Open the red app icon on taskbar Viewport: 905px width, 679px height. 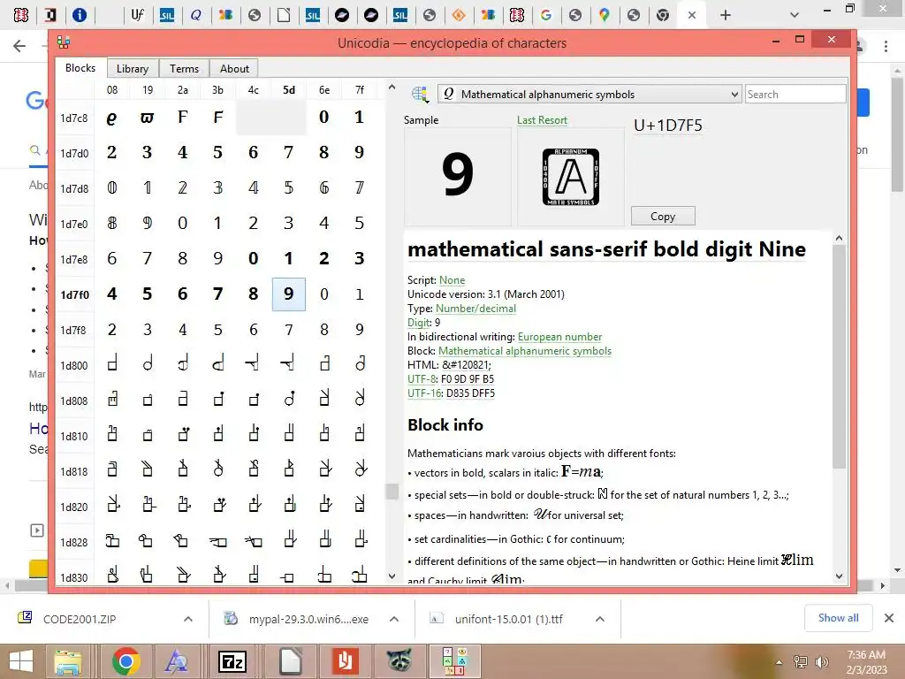(x=345, y=661)
